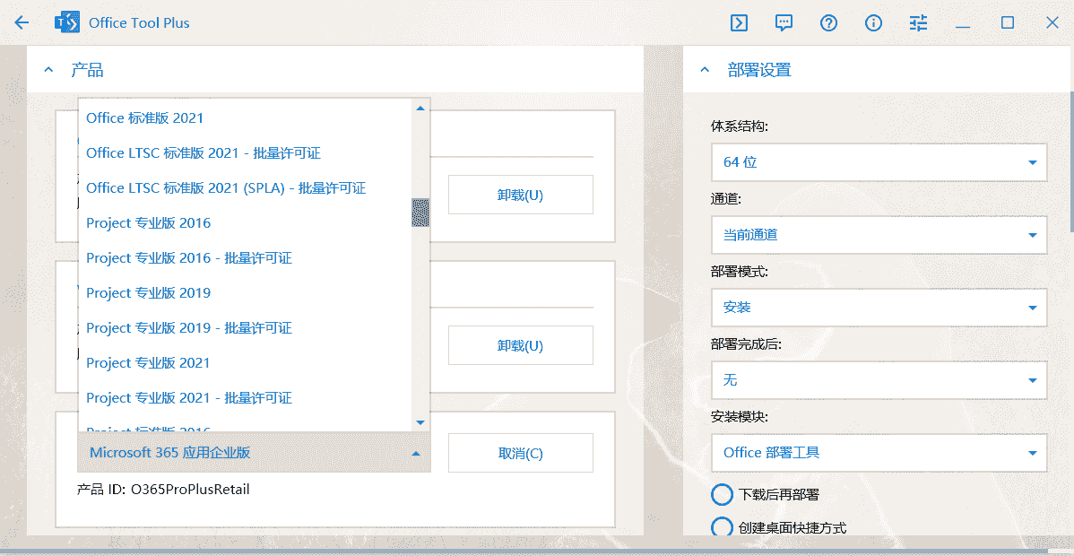Open the command box icon
The width and height of the screenshot is (1074, 556).
click(739, 22)
